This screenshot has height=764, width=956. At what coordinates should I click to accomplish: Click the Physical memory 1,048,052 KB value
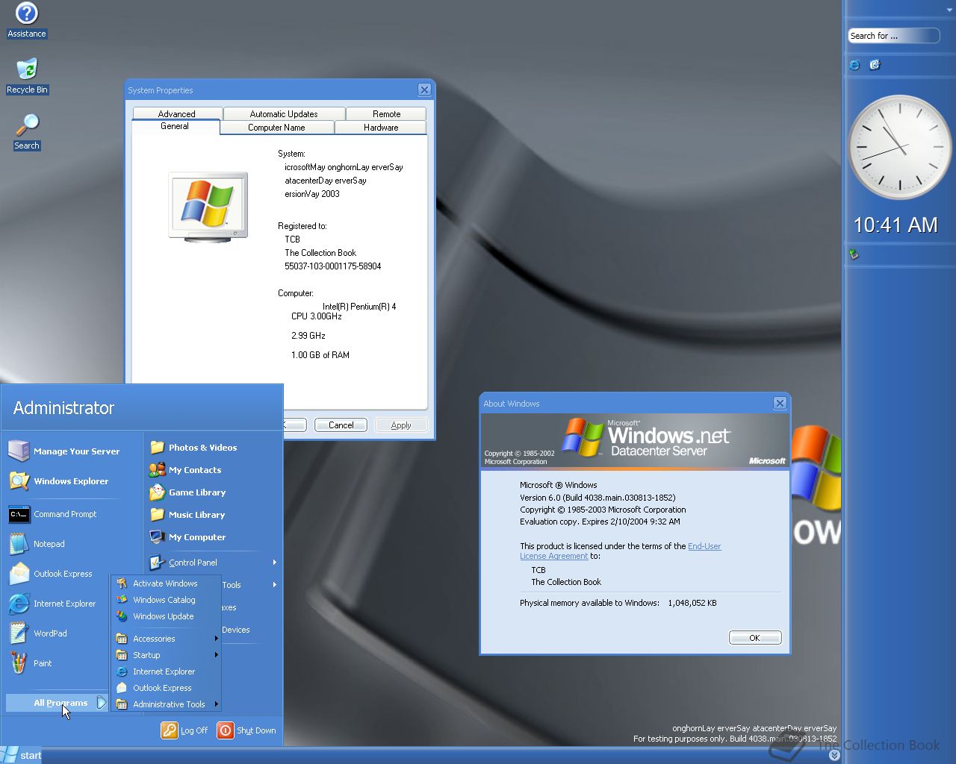coord(692,603)
